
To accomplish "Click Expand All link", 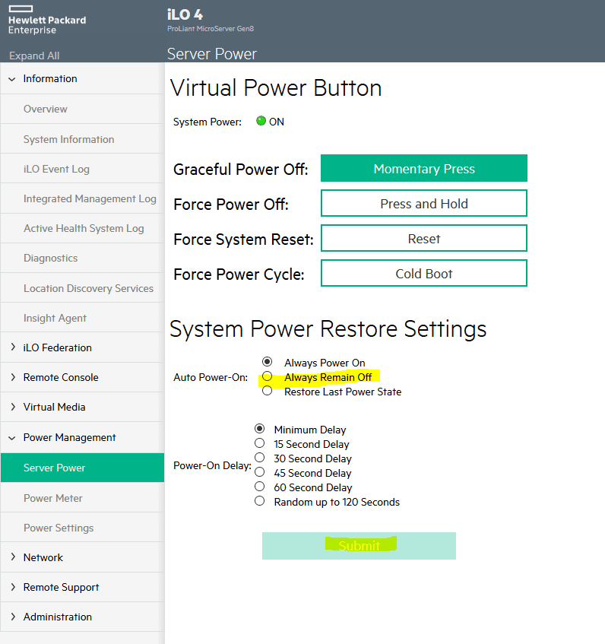I will [34, 56].
